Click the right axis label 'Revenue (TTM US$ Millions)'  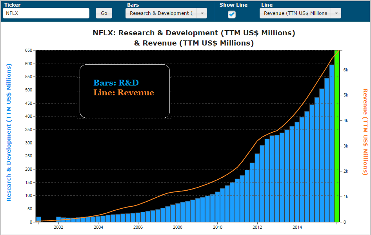365,132
